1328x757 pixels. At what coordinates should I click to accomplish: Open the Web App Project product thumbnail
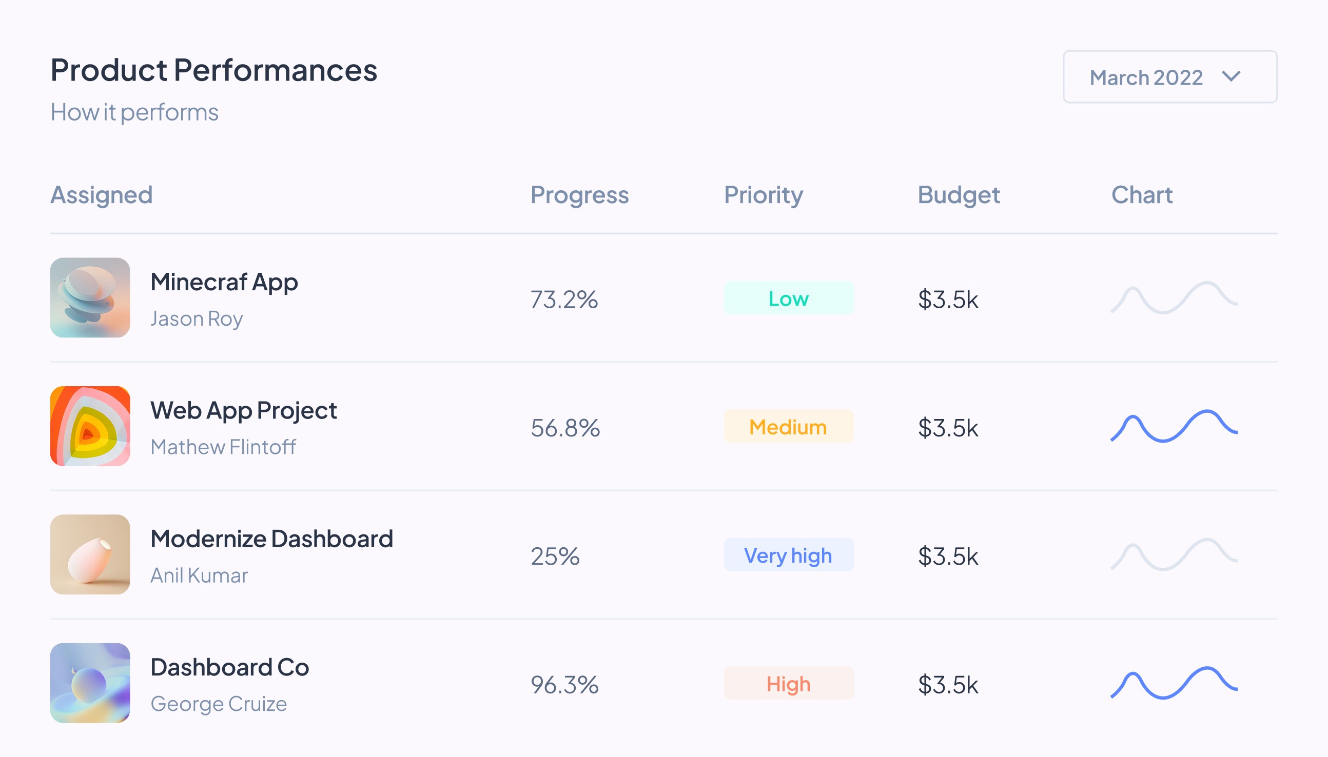tap(90, 426)
